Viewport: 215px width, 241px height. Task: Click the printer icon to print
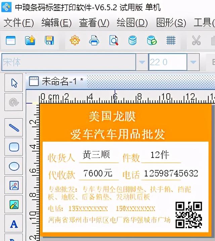coord(94,40)
